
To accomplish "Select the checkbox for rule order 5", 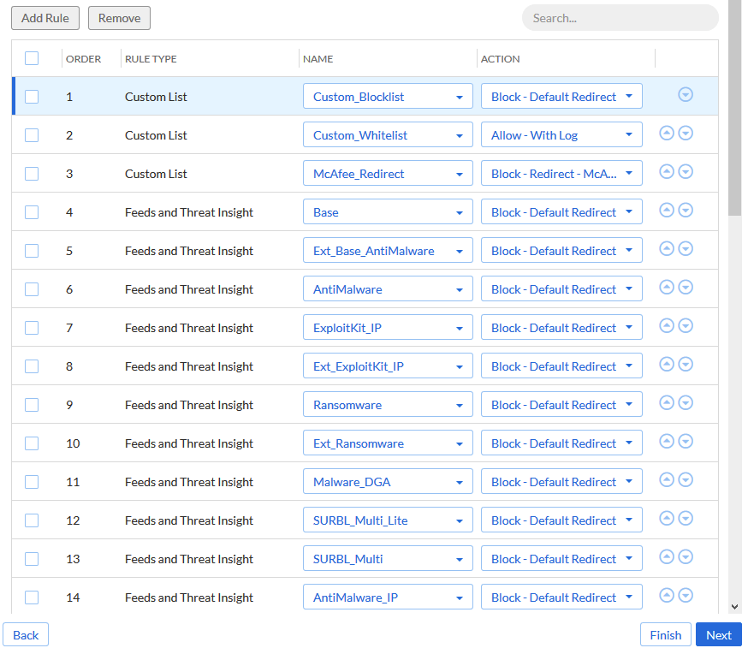I will [x=32, y=251].
